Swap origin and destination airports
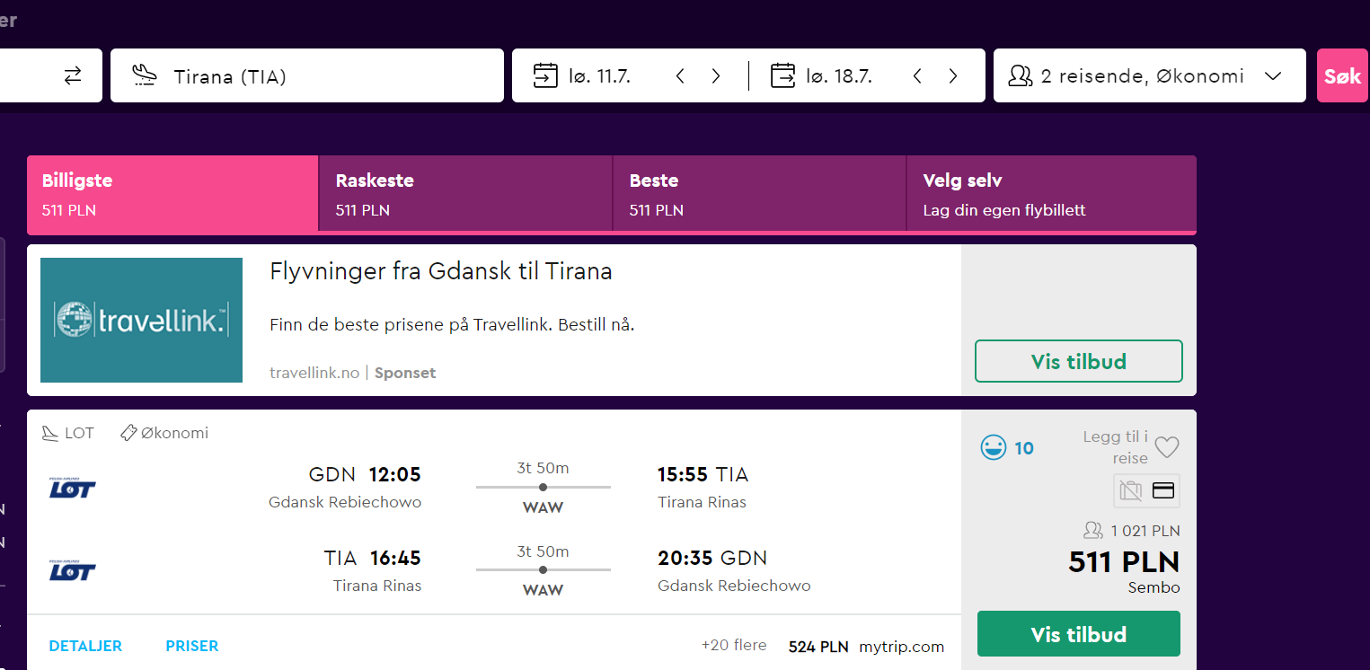This screenshot has width=1370, height=670. click(73, 75)
